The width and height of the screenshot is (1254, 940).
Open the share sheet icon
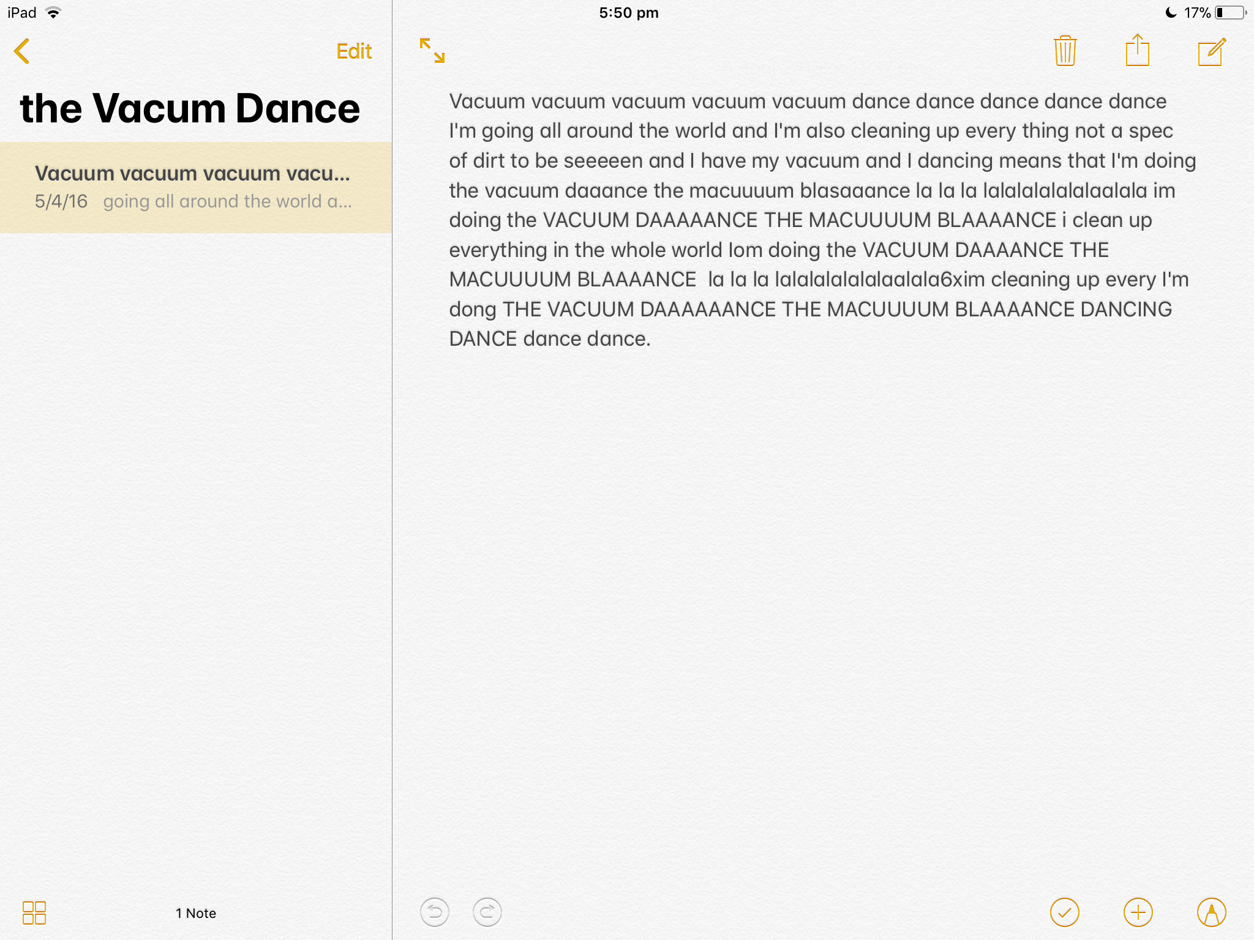coord(1138,50)
